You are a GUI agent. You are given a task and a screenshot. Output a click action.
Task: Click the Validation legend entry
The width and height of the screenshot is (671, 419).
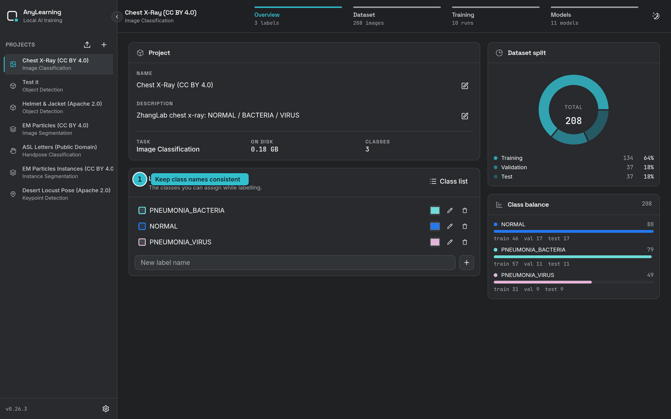[574, 167]
